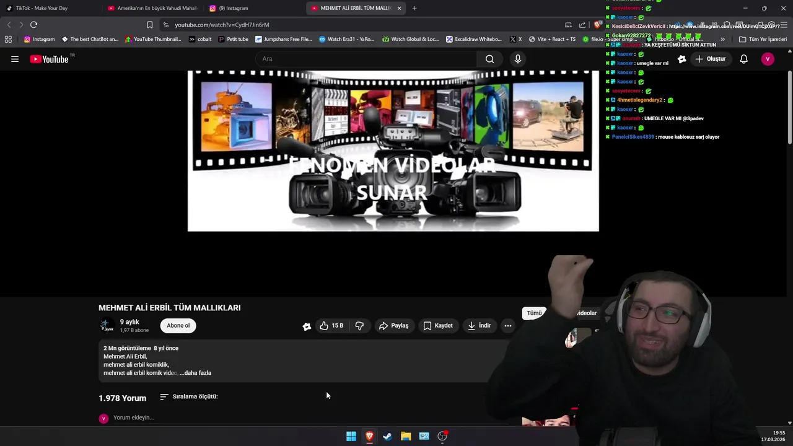Open Instagram bookmark

(39, 39)
